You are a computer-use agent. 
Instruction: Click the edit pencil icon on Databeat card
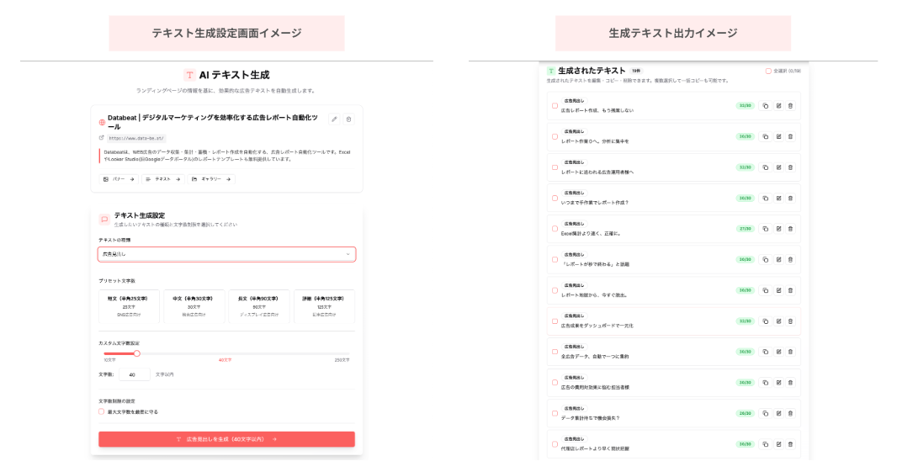335,119
